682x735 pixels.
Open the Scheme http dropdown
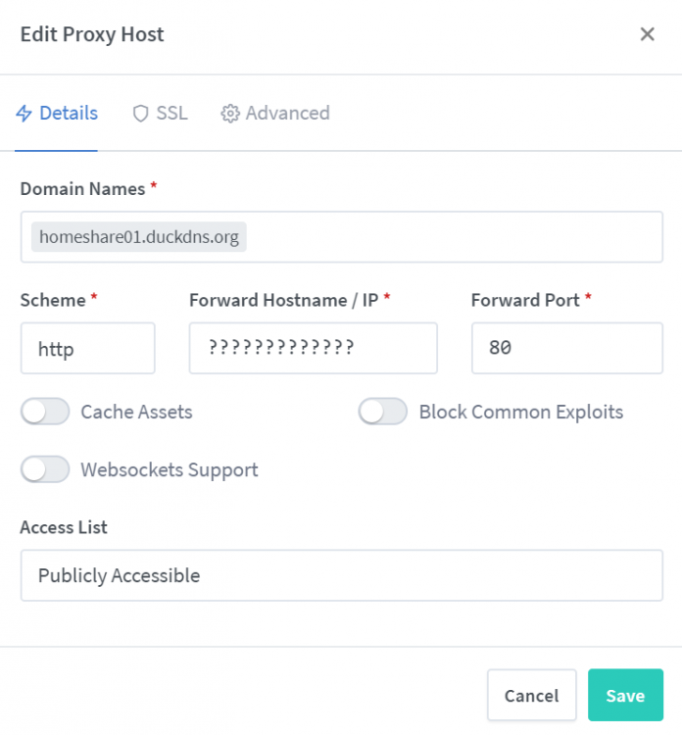(x=87, y=348)
